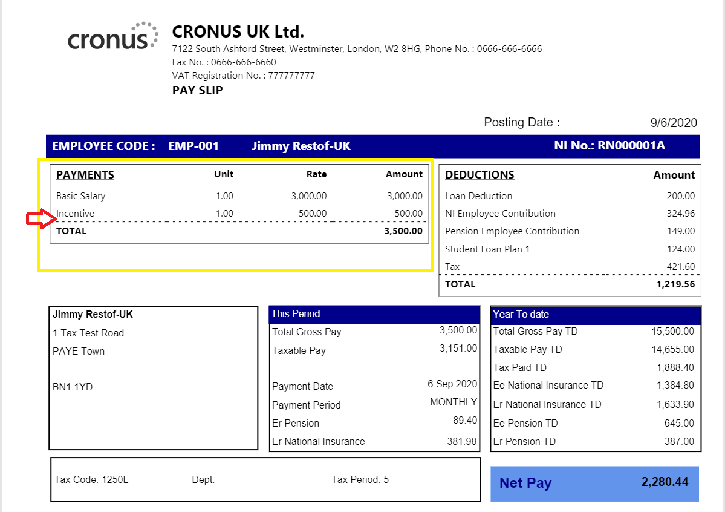The height and width of the screenshot is (512, 725).
Task: Select the Total Gross Pay label in This Period
Action: click(x=307, y=332)
